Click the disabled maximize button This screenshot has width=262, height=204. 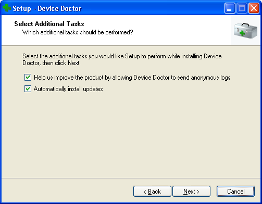click(x=242, y=8)
